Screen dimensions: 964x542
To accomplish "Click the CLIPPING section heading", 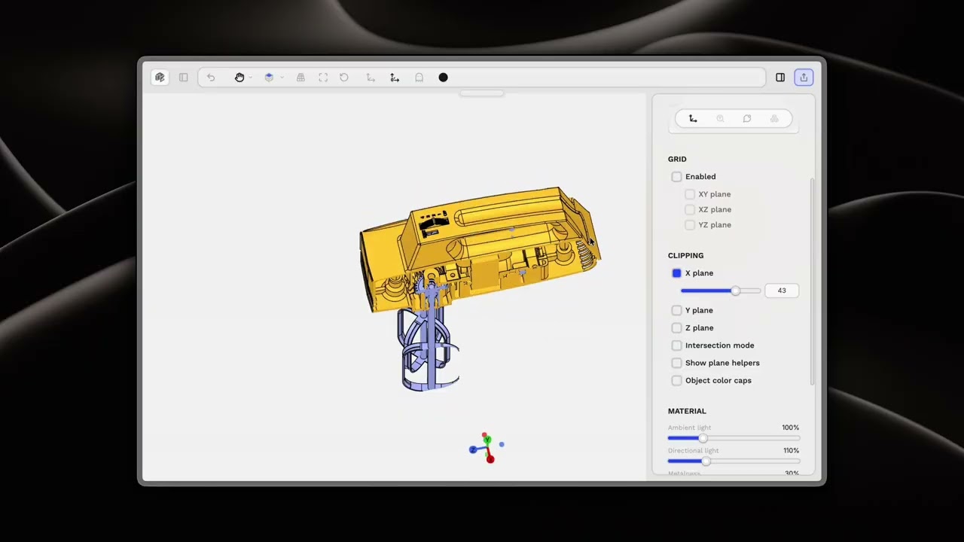I will point(685,255).
